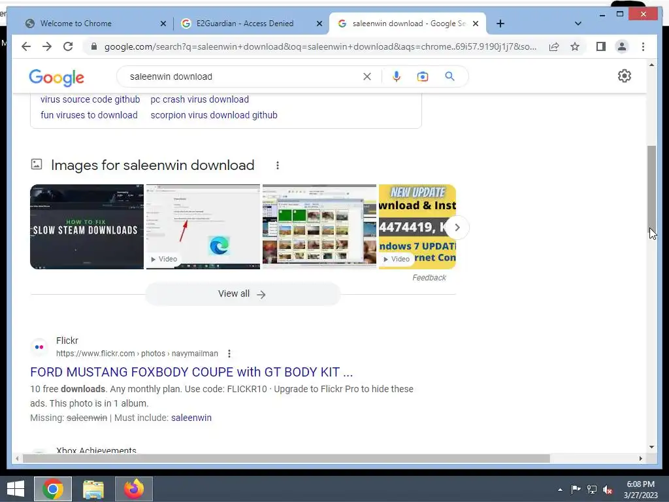Open FORD MUSTANG FOXBODY COUPE result
Image resolution: width=669 pixels, height=502 pixels.
click(191, 372)
